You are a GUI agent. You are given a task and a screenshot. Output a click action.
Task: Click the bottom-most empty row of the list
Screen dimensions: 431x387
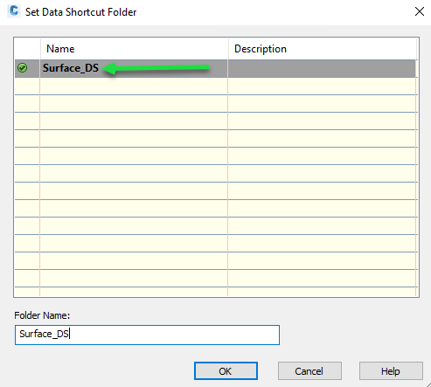(x=216, y=292)
